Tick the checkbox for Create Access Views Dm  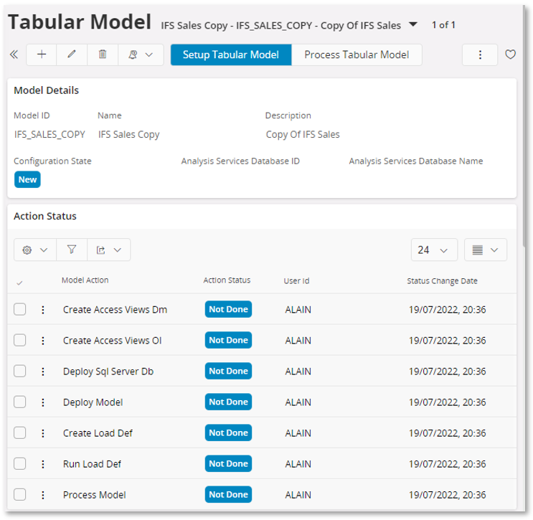click(19, 309)
